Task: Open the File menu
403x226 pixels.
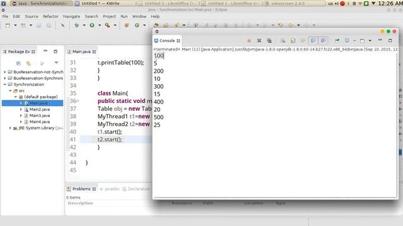Action: [5, 16]
